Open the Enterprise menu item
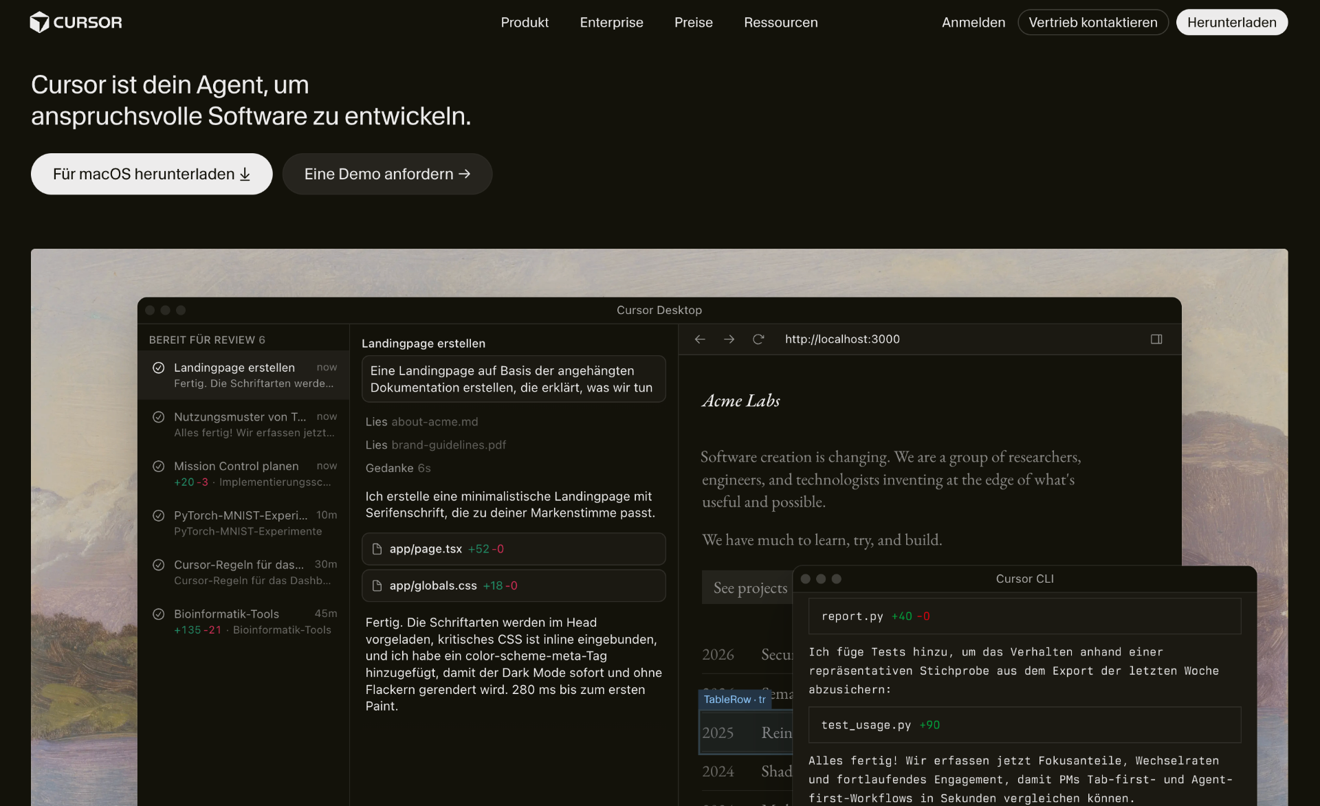This screenshot has height=806, width=1320. [611, 22]
